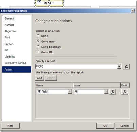Click the Omit column header
Viewport: 137px width, 132px height.
pos(125,85)
